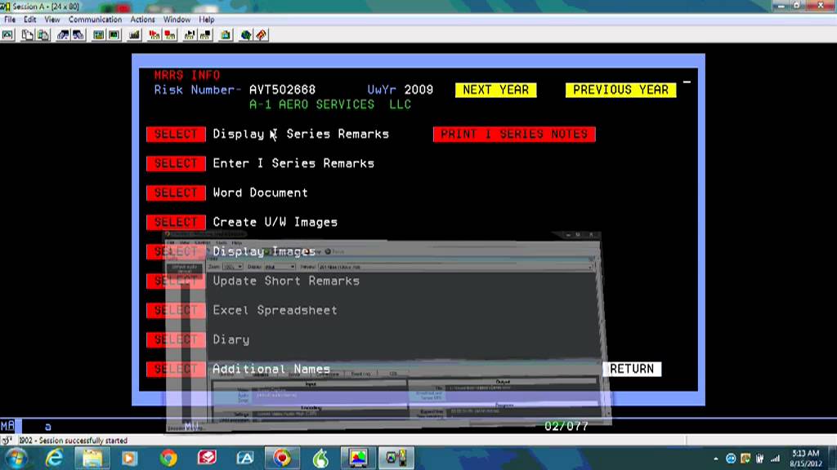Click the Print Screen toolbar icon
The height and width of the screenshot is (470, 837).
coord(8,35)
